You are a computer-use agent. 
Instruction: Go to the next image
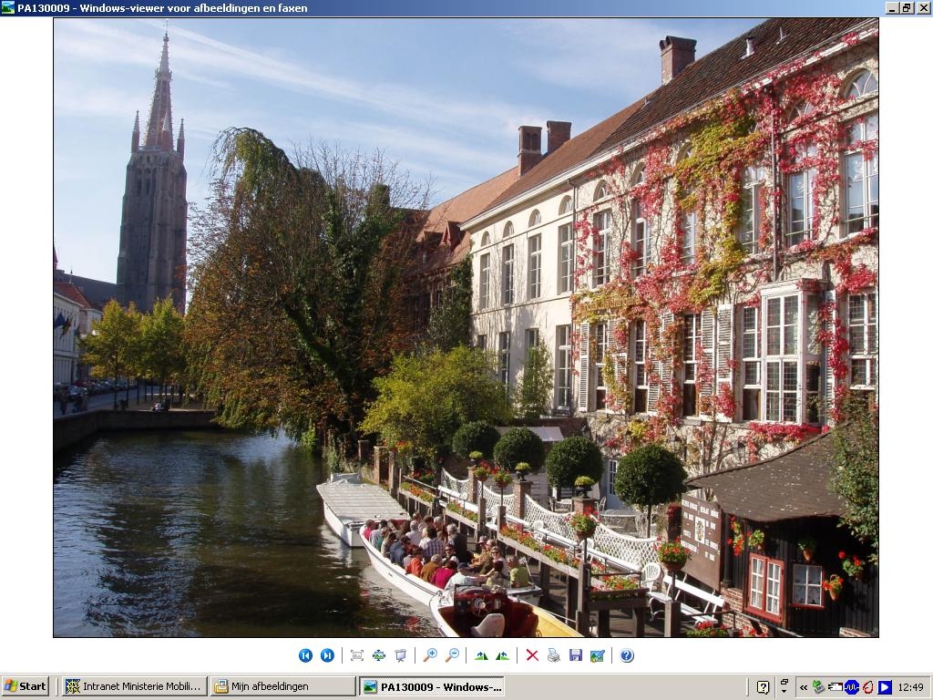tap(327, 655)
